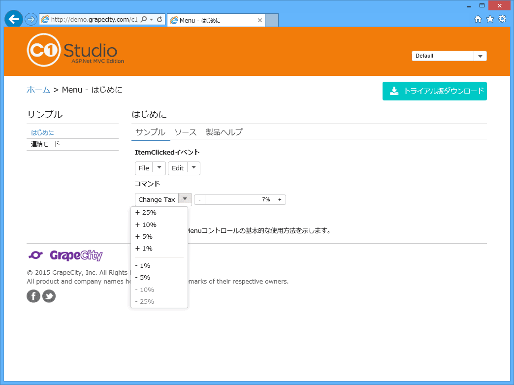514x385 pixels.
Task: Open favorites star icon
Action: (490, 19)
